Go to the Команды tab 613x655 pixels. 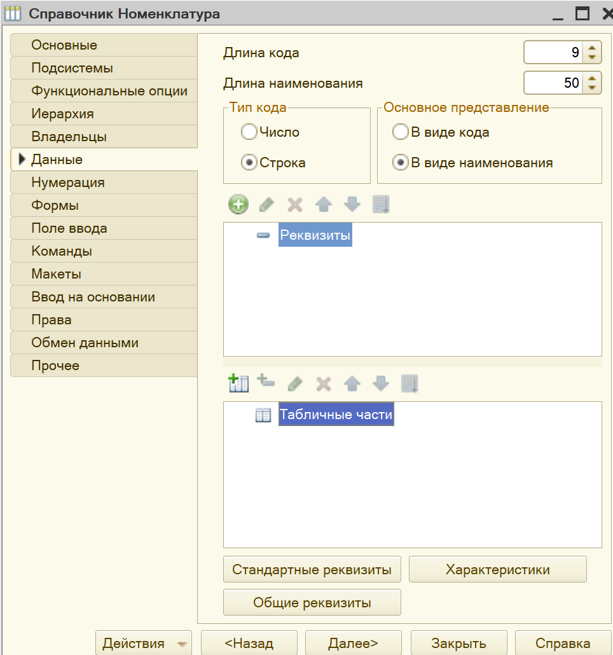104,251
